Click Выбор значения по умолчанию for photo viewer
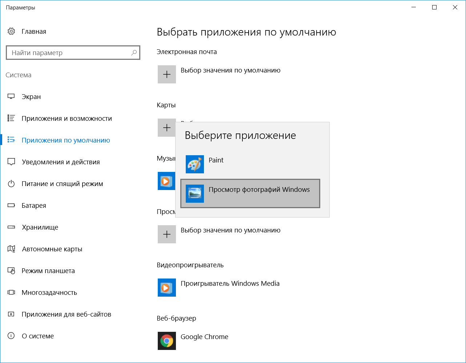Image resolution: width=466 pixels, height=363 pixels. click(230, 230)
